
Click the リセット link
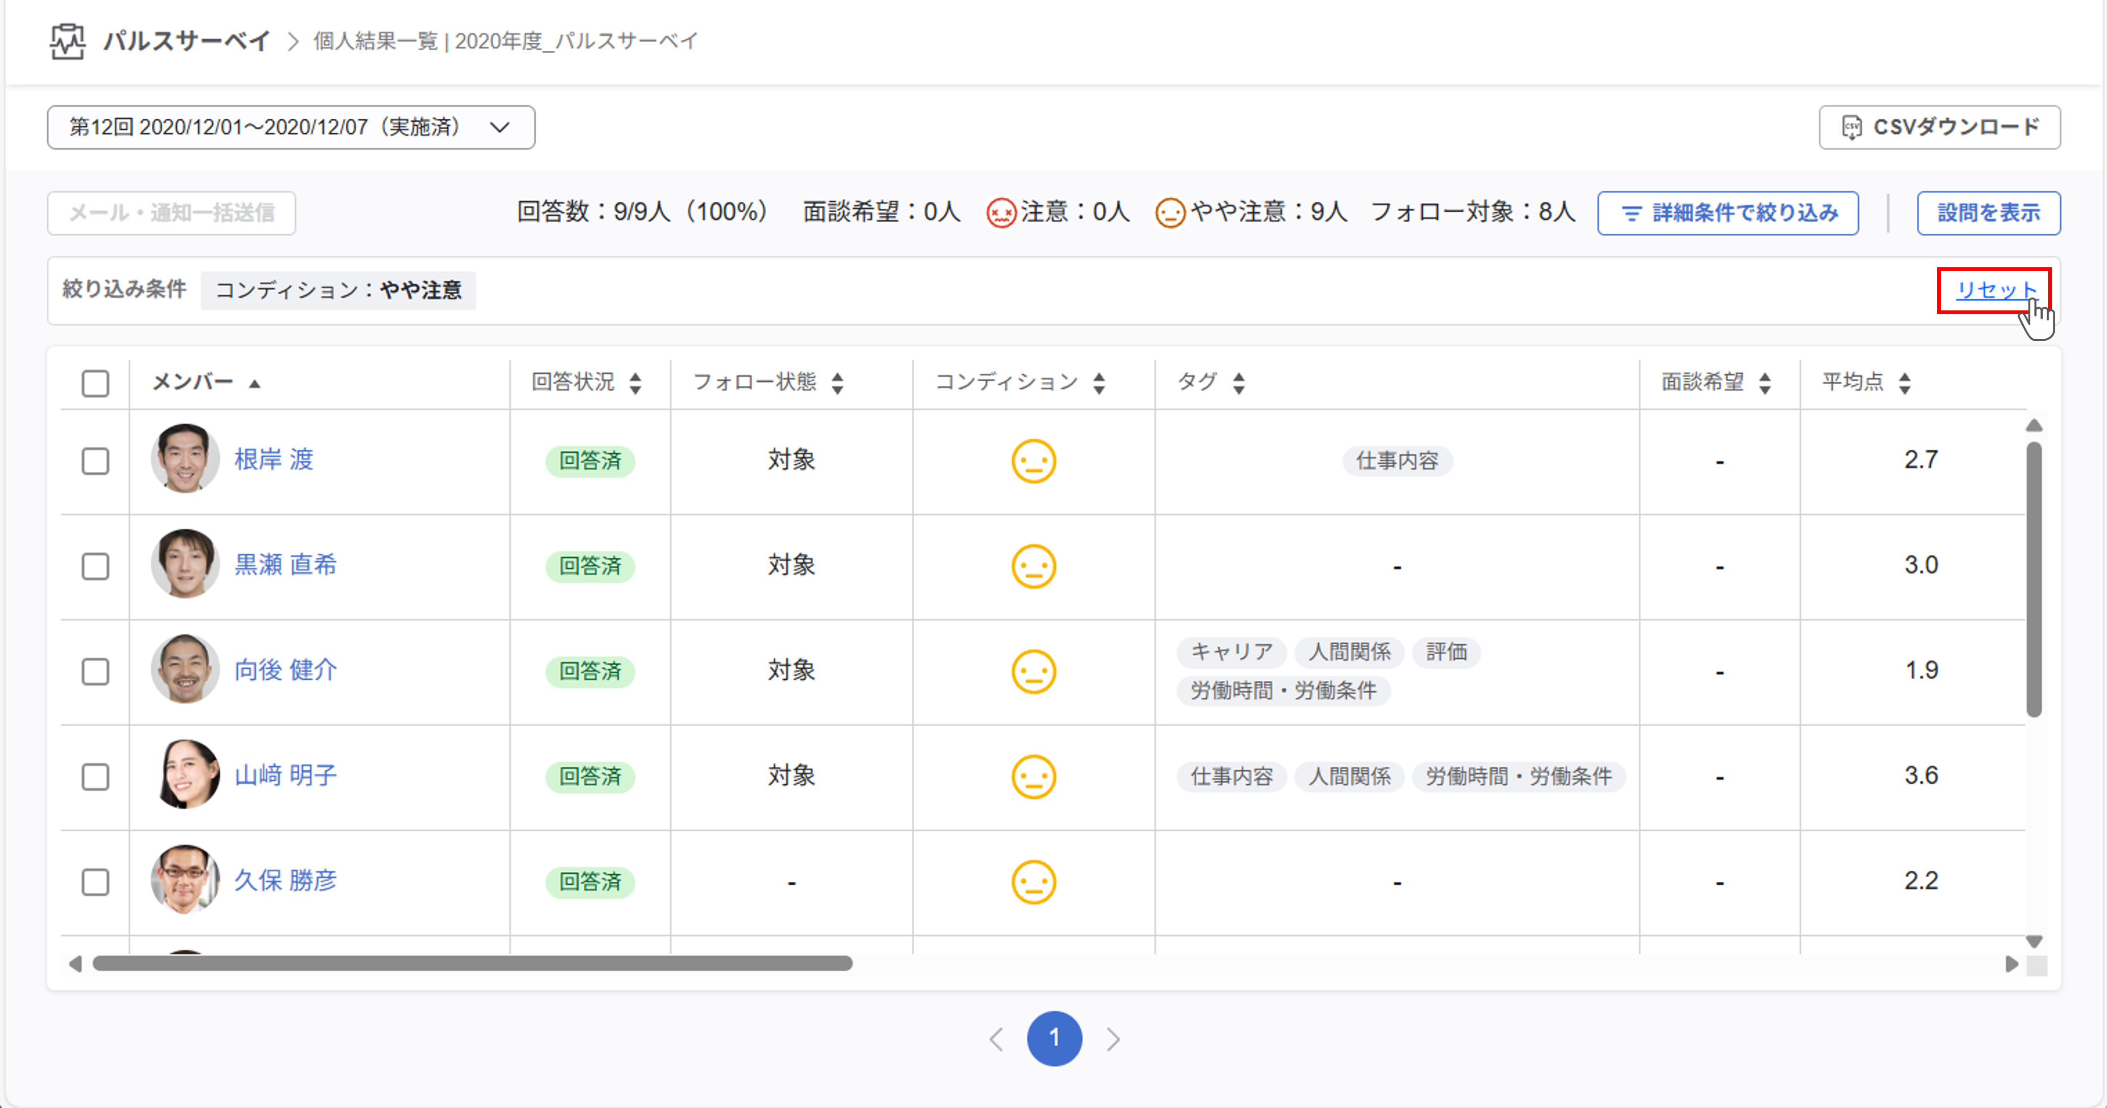(x=1994, y=290)
